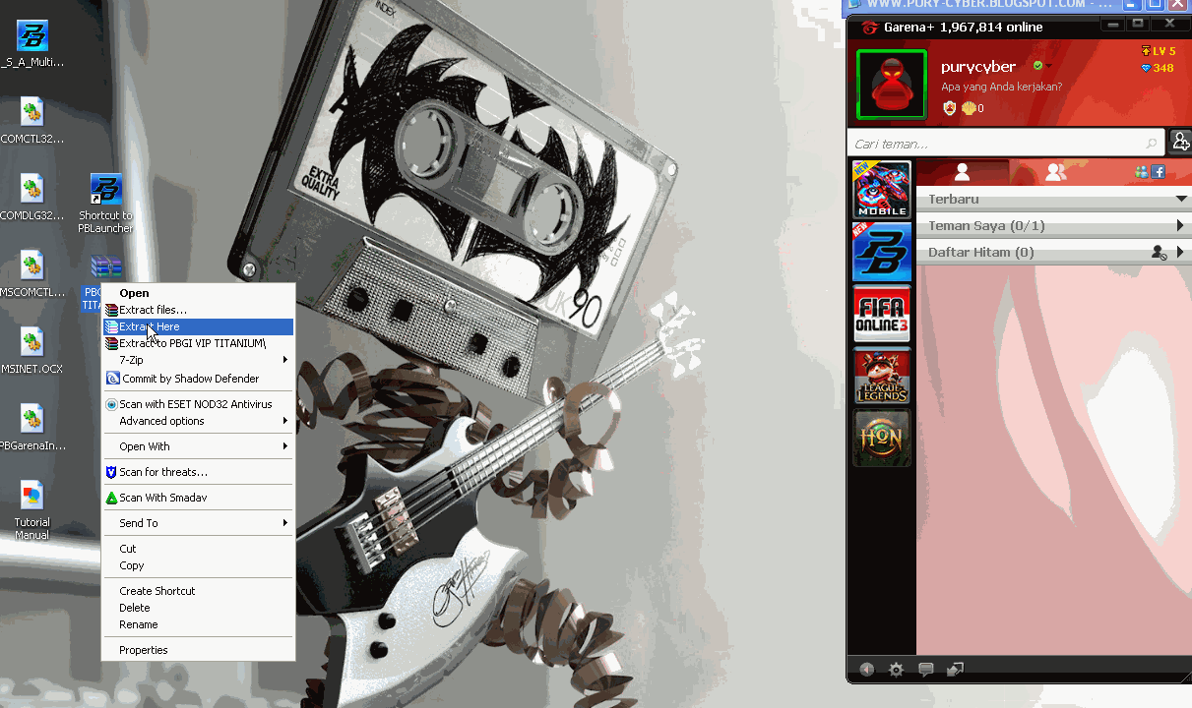Viewport: 1192px width, 708px height.
Task: Switch to the single-person friends tab
Action: (x=963, y=172)
